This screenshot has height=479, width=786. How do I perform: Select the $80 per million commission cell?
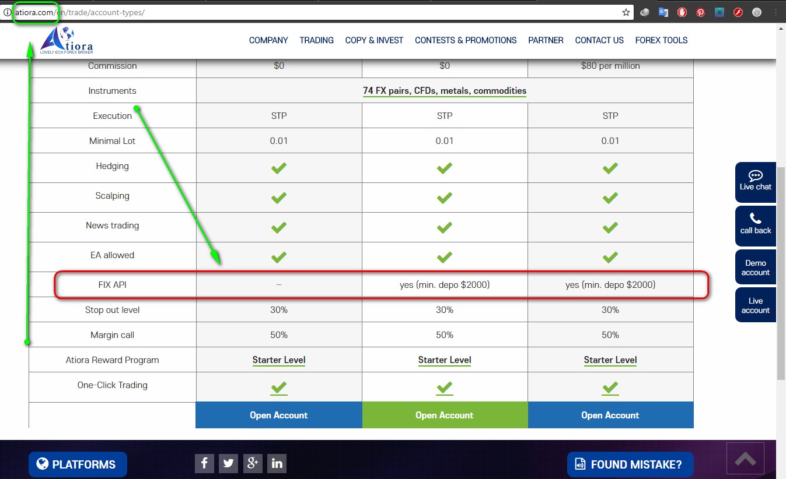coord(610,66)
